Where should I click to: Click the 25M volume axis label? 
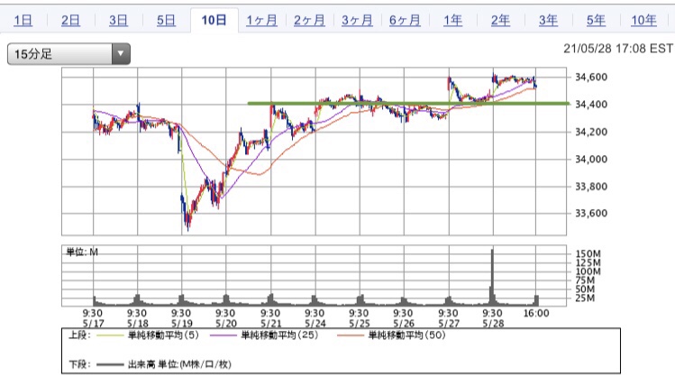(x=585, y=298)
